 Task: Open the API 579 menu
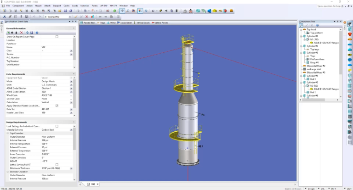coord(113,6)
